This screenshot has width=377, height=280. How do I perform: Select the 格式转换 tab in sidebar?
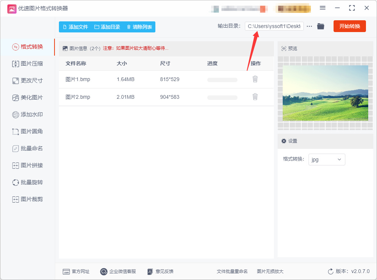pos(28,47)
